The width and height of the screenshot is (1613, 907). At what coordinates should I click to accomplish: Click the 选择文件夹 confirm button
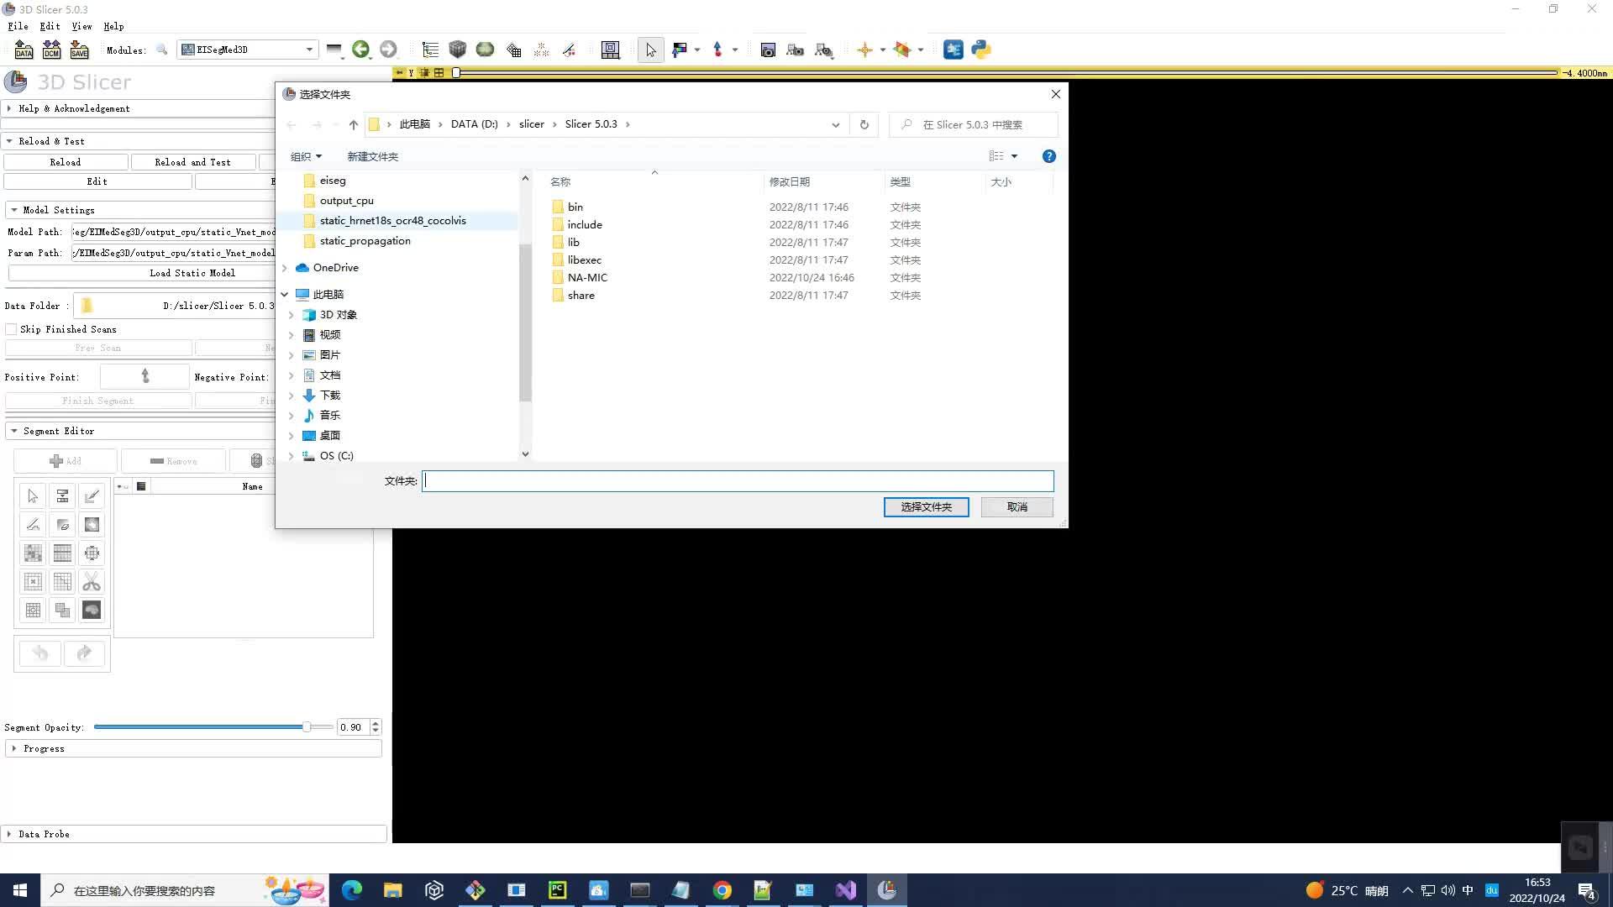point(926,507)
